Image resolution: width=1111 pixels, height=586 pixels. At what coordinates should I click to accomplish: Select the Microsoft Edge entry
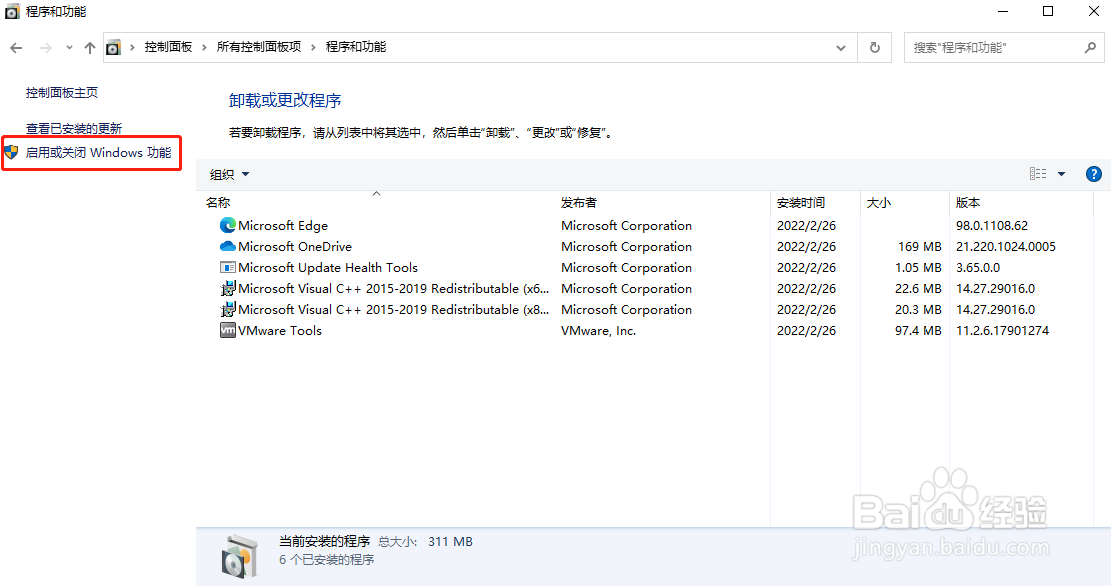(x=282, y=226)
